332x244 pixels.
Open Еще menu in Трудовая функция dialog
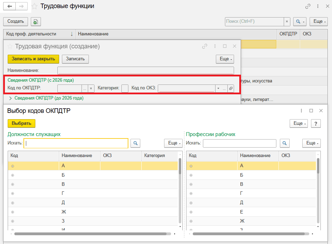coord(224,59)
